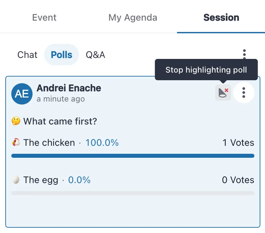Click the AE avatar circle
Screen dimensions: 265x233
(22, 94)
